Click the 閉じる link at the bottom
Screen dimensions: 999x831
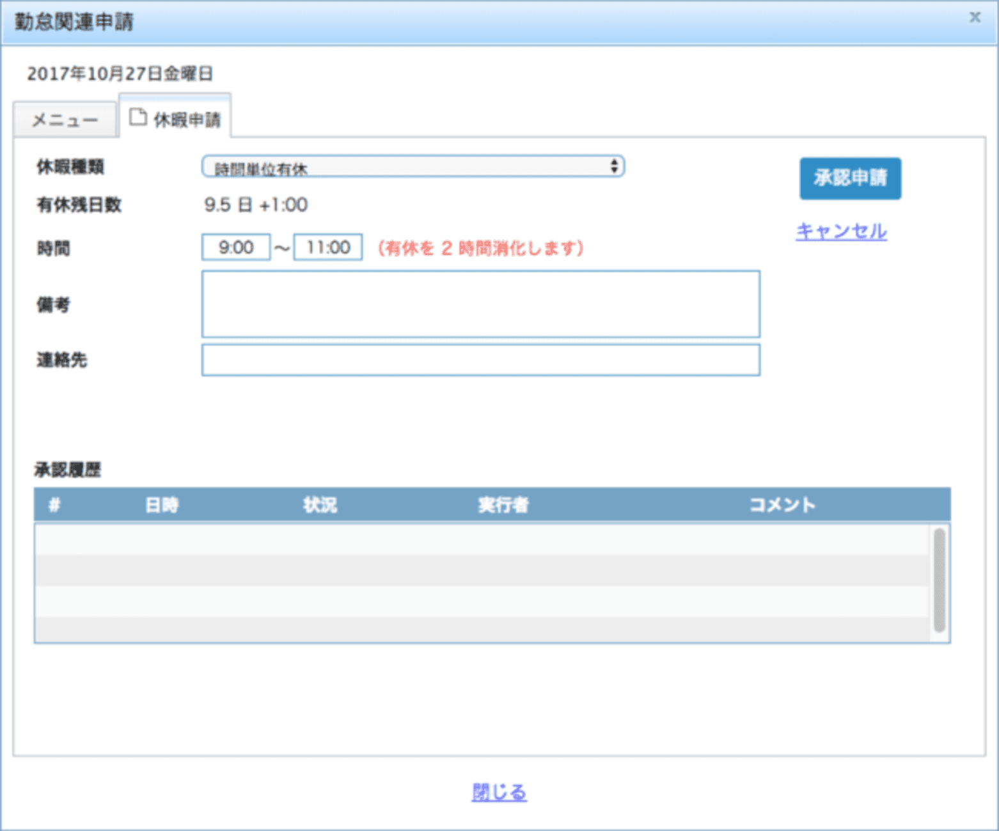(x=499, y=792)
